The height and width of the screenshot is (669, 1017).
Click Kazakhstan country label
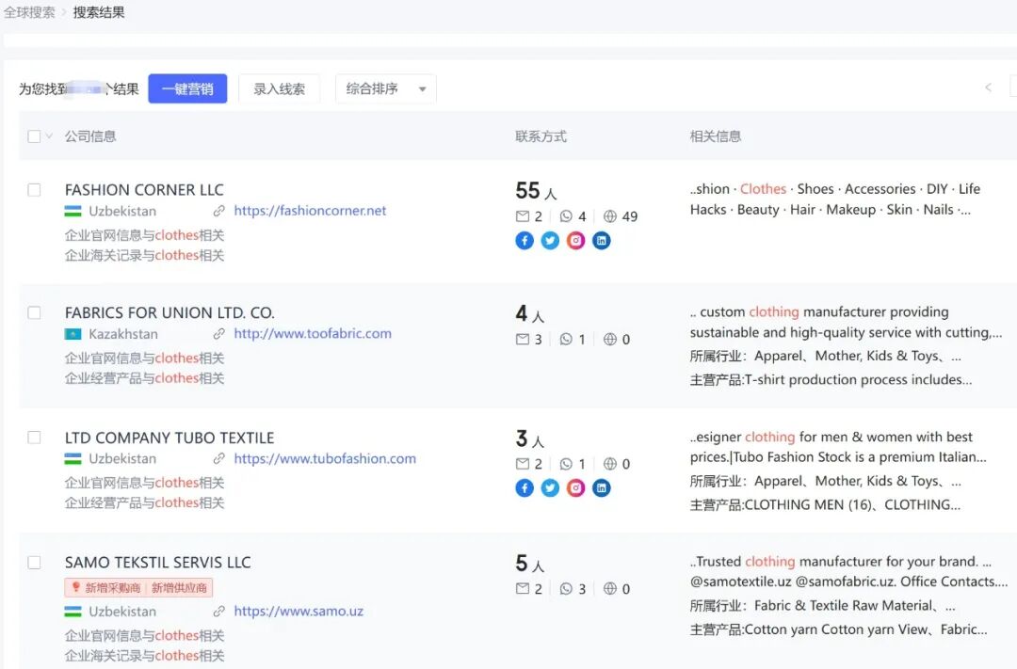coord(123,334)
